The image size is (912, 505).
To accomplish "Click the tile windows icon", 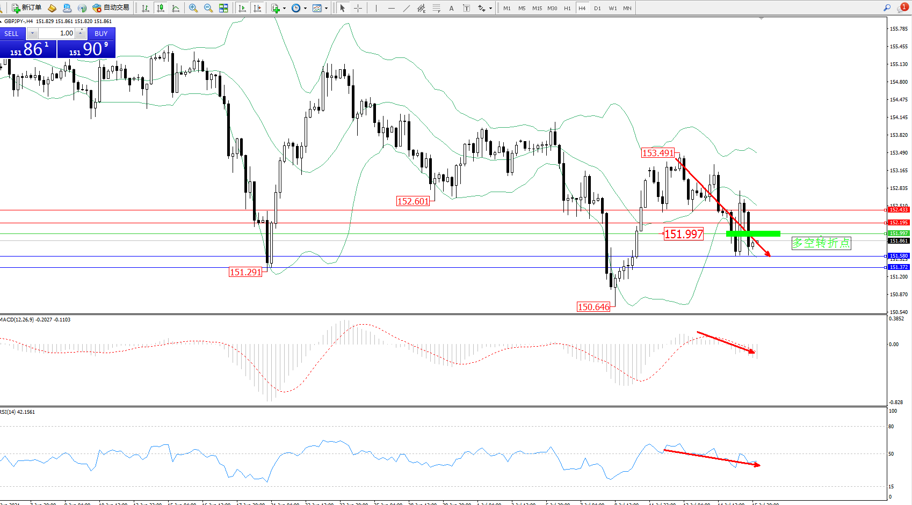I will coord(223,8).
